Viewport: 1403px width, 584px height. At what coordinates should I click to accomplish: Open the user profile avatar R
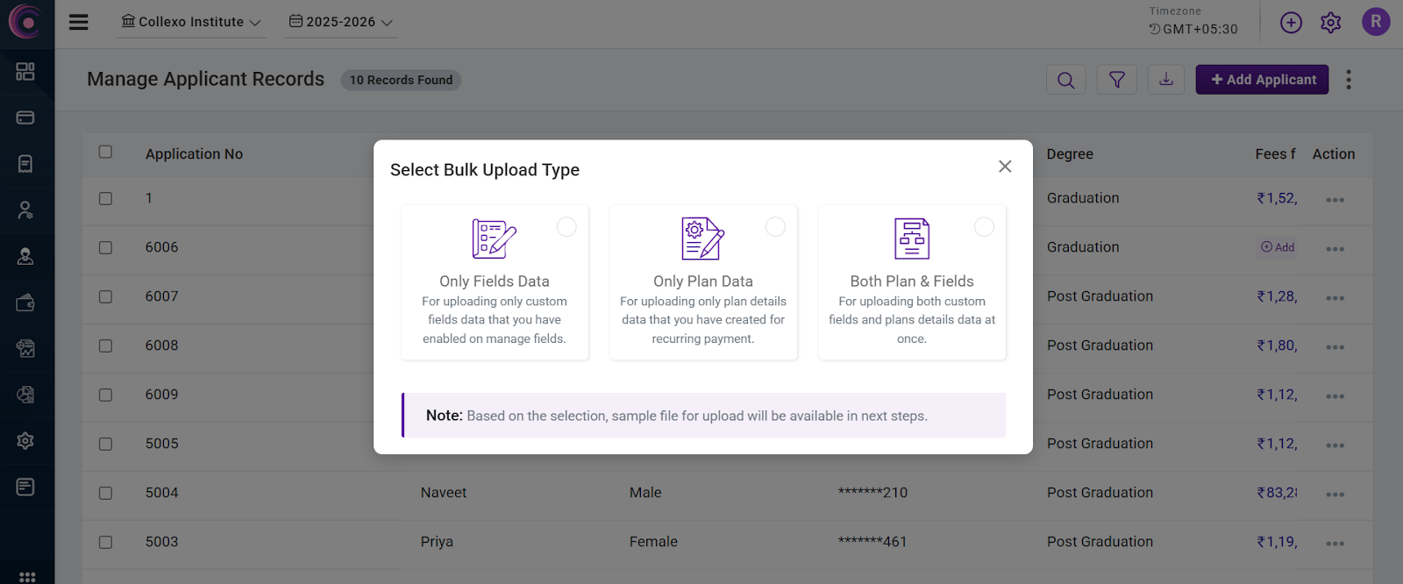[x=1375, y=22]
